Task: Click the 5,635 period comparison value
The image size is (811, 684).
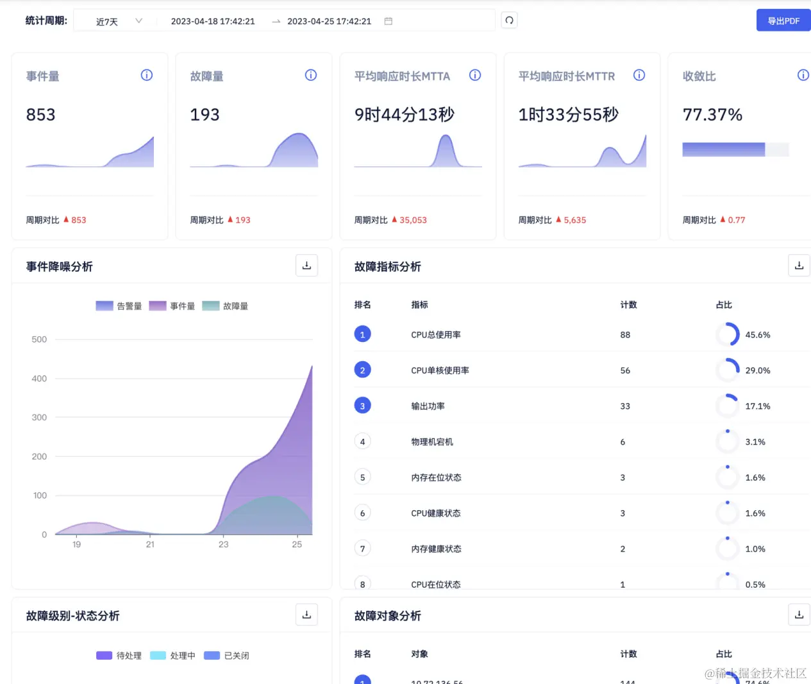Action: pyautogui.click(x=575, y=220)
